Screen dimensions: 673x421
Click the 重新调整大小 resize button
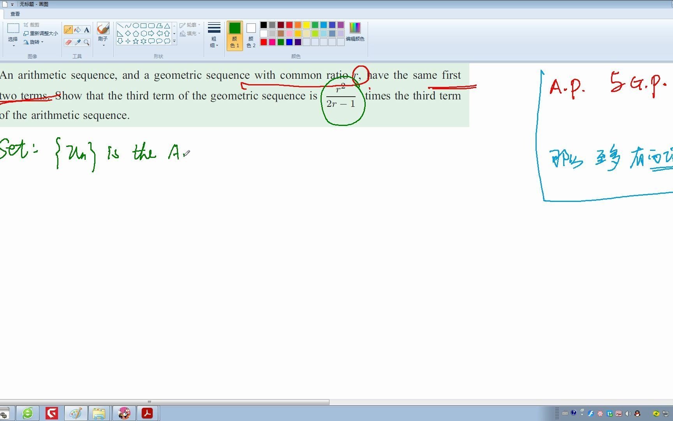click(x=40, y=33)
